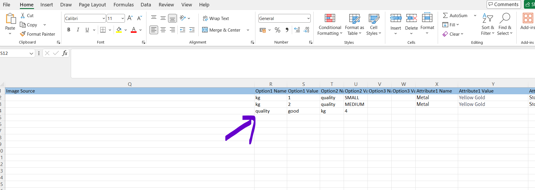
Task: Click Insert Function fx icon
Action: point(65,53)
